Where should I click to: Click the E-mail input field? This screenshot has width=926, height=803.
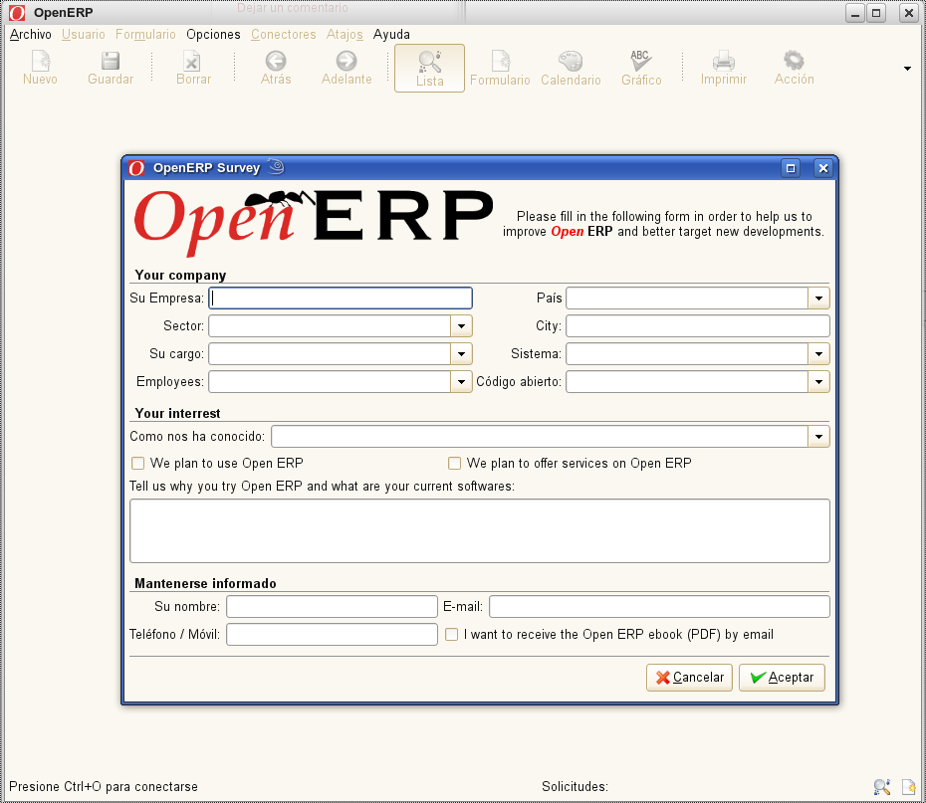(x=660, y=607)
